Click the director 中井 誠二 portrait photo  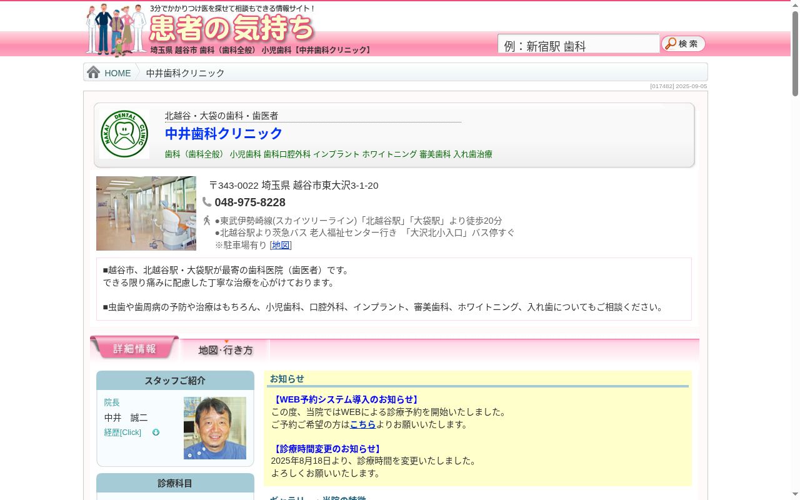[x=215, y=428]
